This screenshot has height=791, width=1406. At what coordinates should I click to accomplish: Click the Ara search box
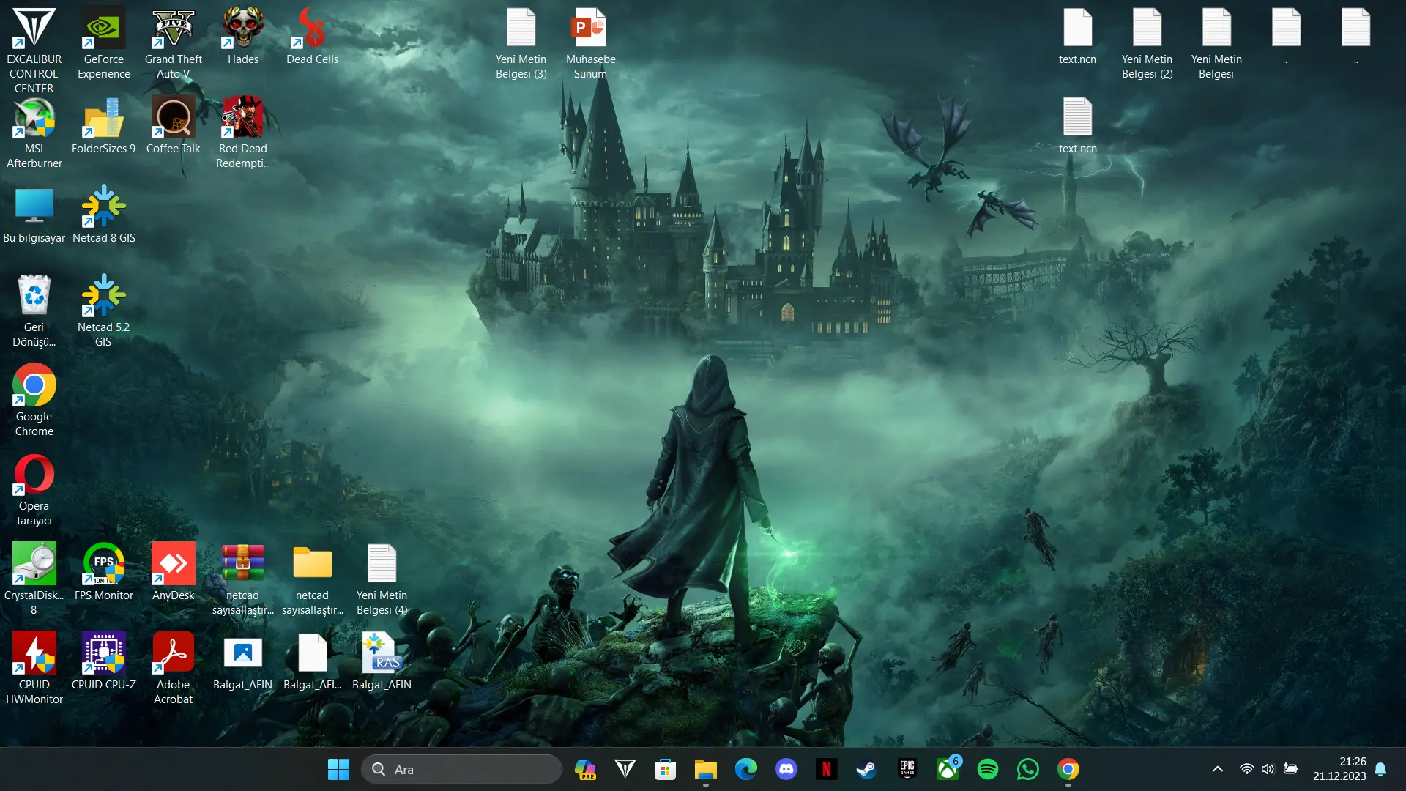pyautogui.click(x=461, y=769)
